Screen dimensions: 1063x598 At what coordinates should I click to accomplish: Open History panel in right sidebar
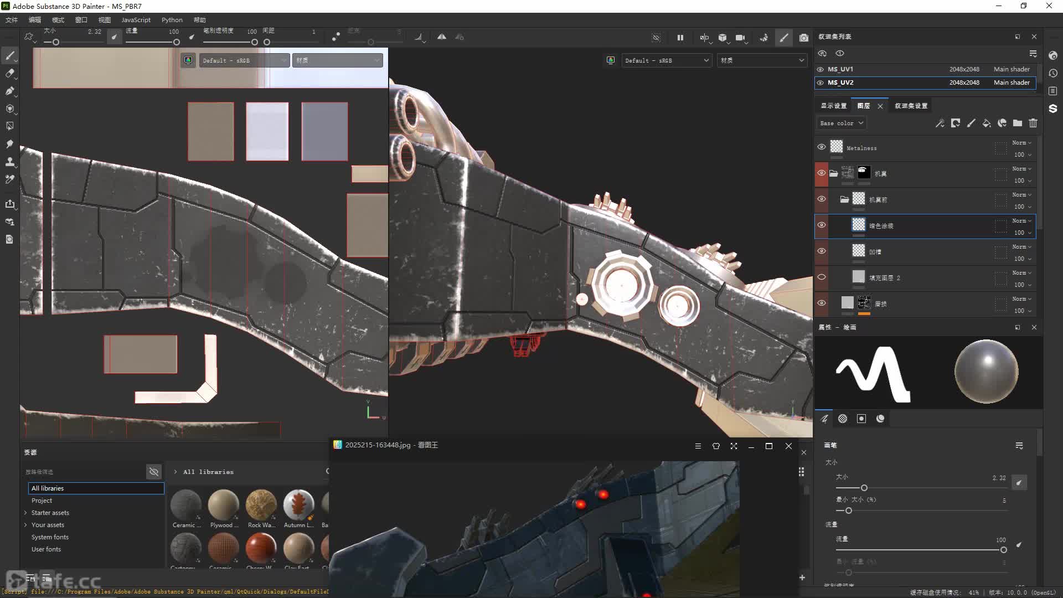(1053, 73)
